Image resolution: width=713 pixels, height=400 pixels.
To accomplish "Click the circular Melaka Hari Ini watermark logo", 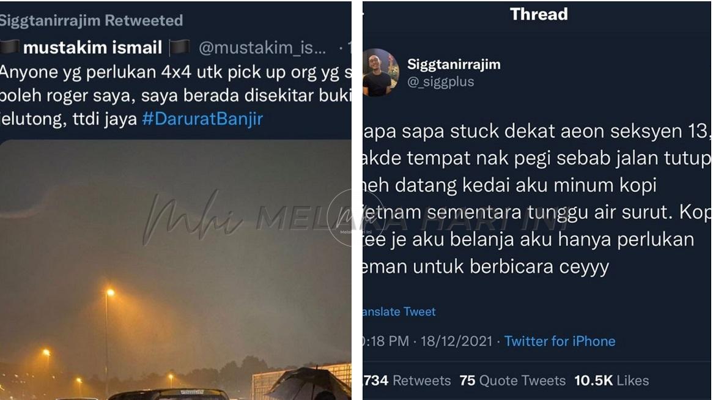I will tap(356, 218).
